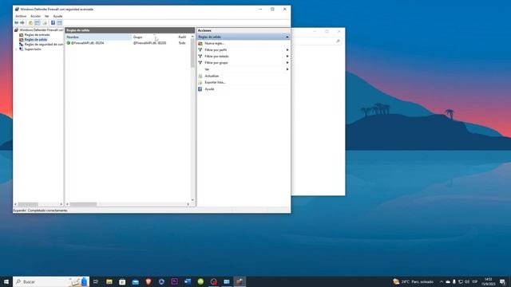
Task: Expand the Filtrar por perfil submenu arrow
Action: (x=287, y=49)
